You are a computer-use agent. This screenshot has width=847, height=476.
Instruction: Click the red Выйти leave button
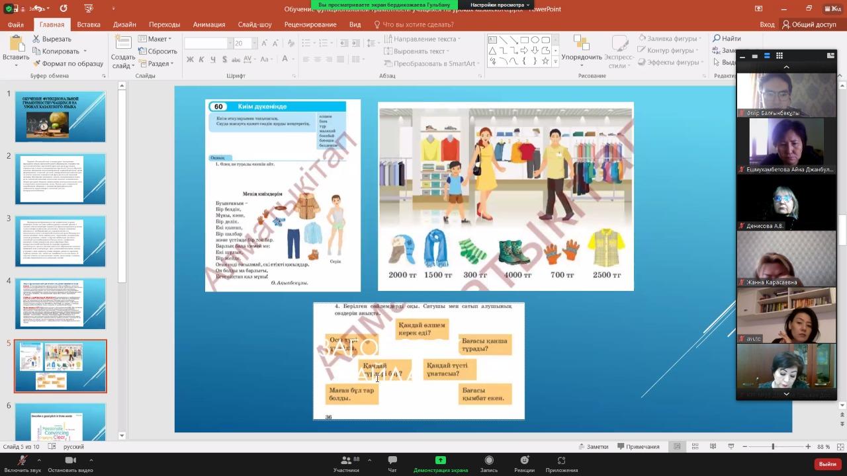pos(827,464)
